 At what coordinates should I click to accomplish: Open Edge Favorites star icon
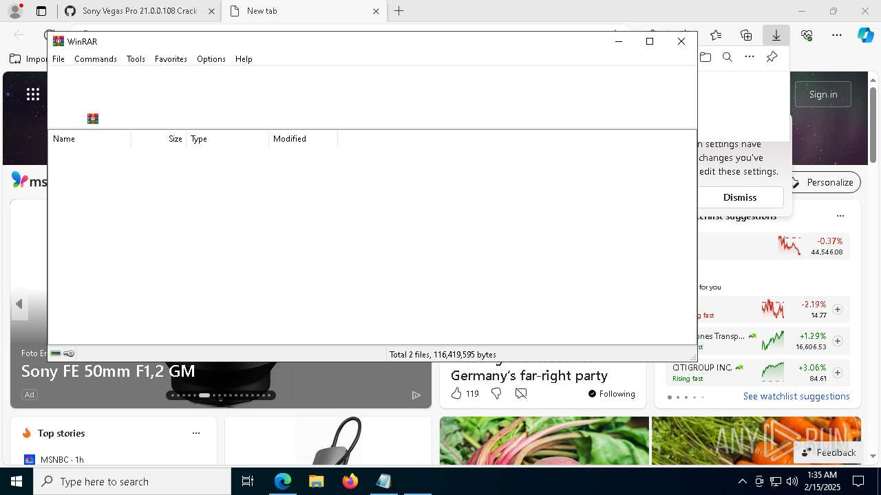click(x=716, y=35)
